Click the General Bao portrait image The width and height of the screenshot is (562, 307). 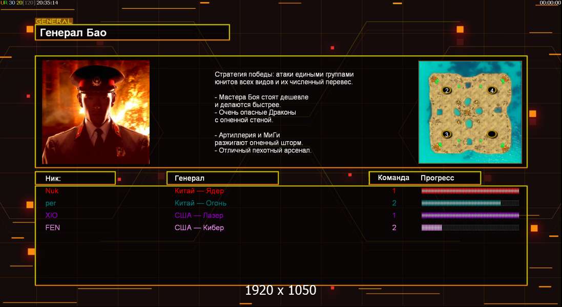(x=96, y=112)
